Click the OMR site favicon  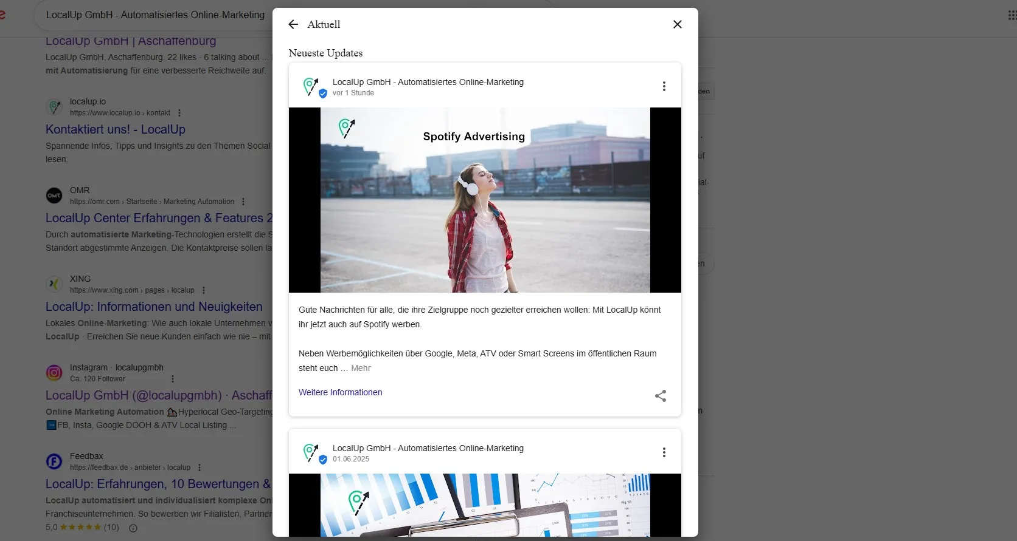coord(54,196)
